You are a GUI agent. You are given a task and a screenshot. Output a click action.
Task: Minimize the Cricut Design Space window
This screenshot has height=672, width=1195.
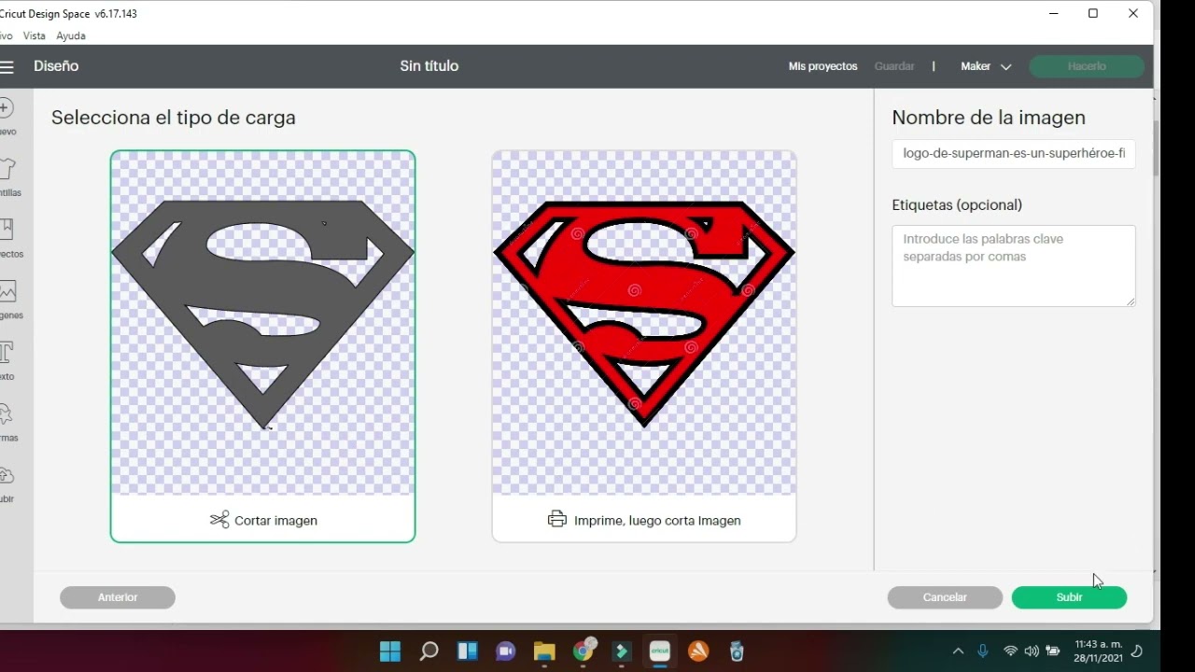pyautogui.click(x=1054, y=14)
